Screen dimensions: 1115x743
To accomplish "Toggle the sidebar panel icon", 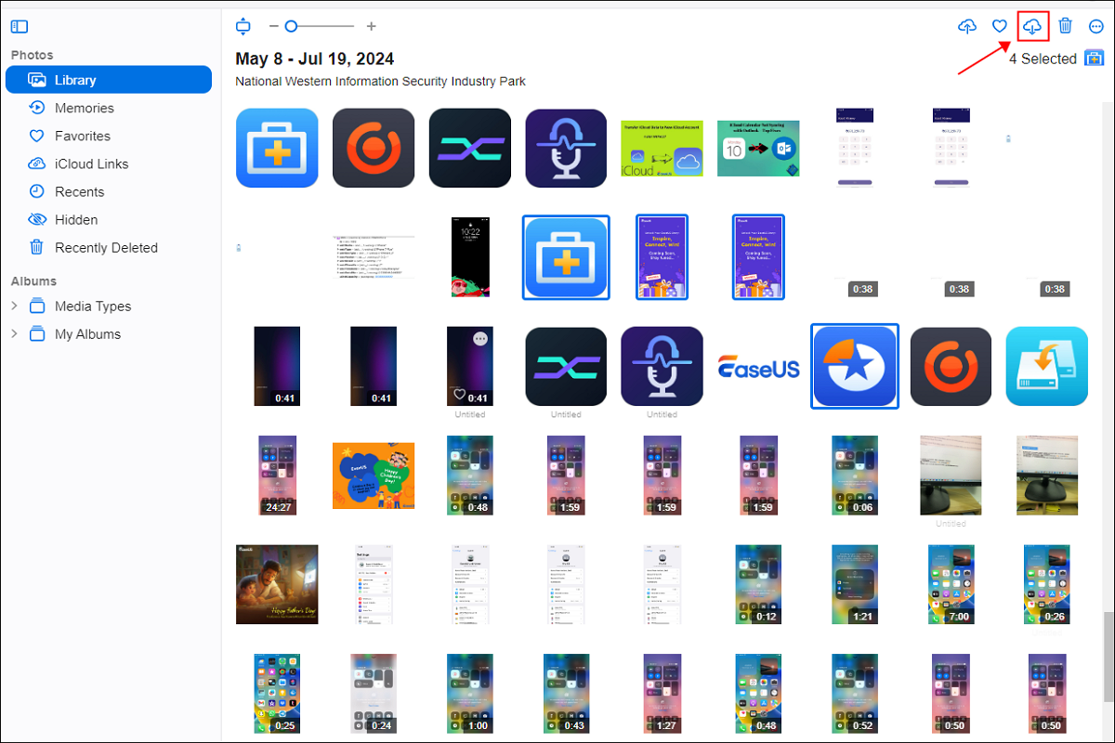I will pos(20,27).
